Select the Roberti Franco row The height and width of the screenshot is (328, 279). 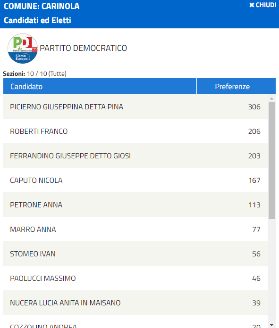point(135,131)
